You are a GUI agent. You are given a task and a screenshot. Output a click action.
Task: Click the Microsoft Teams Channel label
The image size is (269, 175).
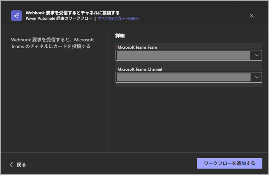[140, 69]
